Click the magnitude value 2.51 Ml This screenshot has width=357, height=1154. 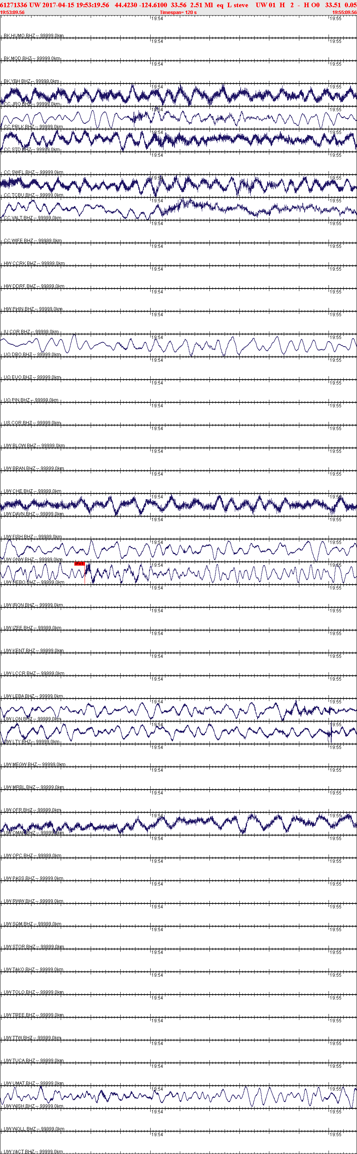(x=201, y=5)
